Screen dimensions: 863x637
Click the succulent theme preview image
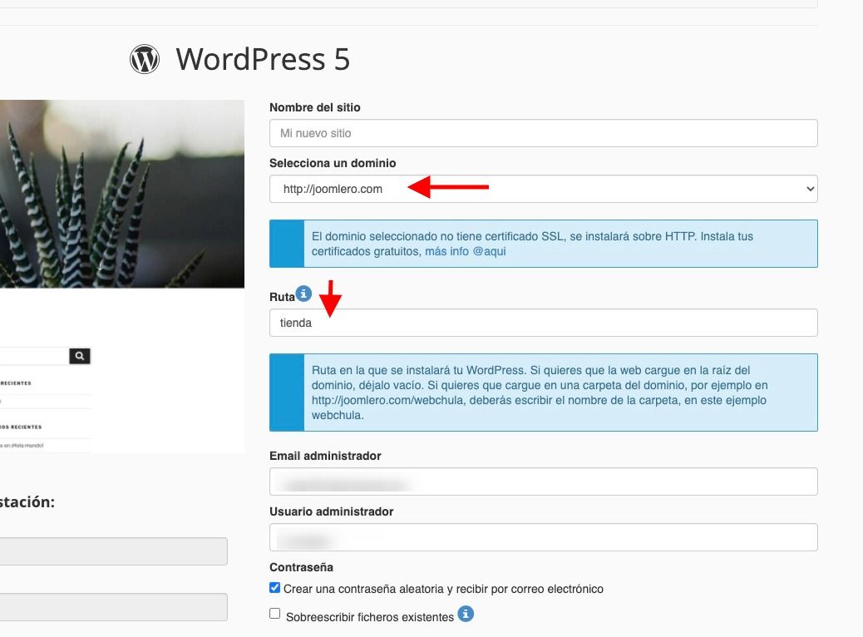122,194
